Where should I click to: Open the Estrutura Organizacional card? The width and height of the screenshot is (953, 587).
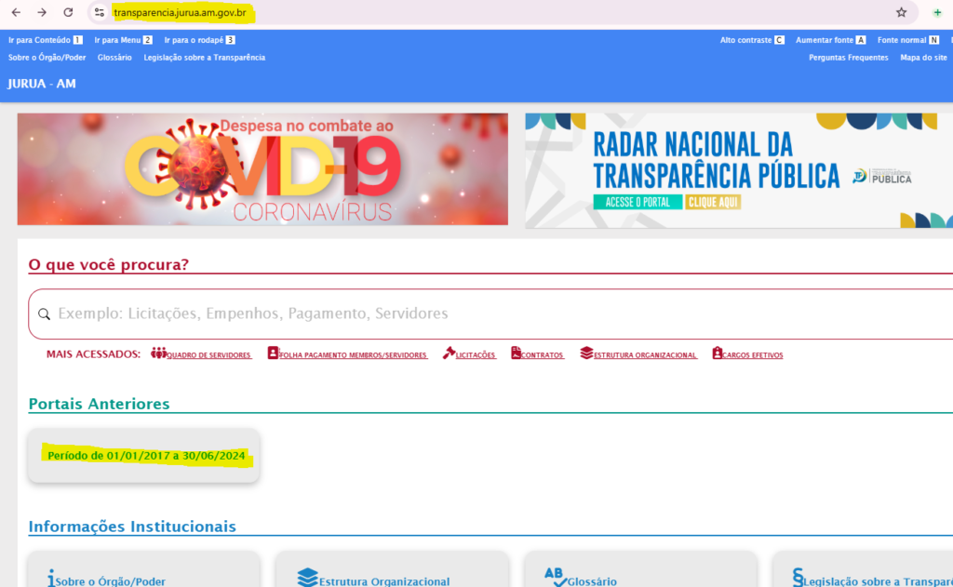pyautogui.click(x=392, y=569)
